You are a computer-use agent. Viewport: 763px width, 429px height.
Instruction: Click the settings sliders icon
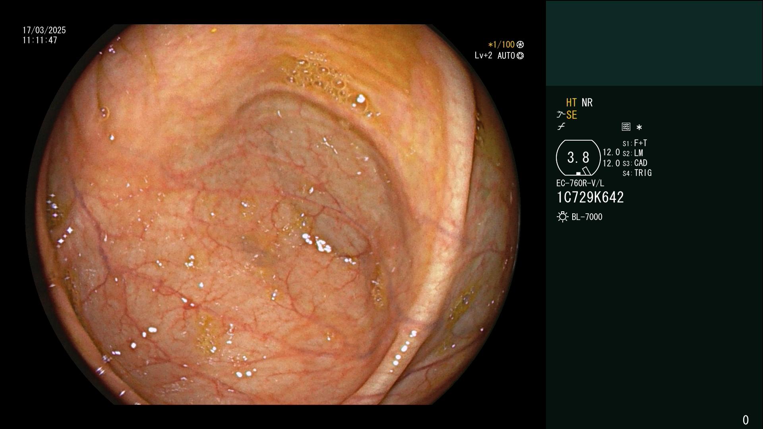coord(626,127)
